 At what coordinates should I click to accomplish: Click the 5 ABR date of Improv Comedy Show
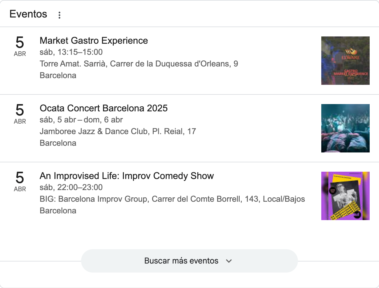point(20,181)
